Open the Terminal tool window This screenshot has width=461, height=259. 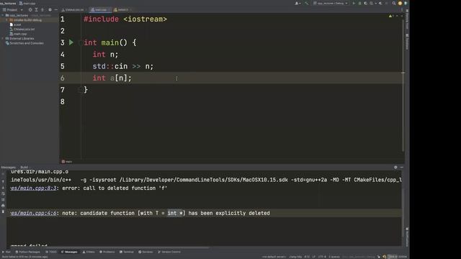(x=127, y=252)
